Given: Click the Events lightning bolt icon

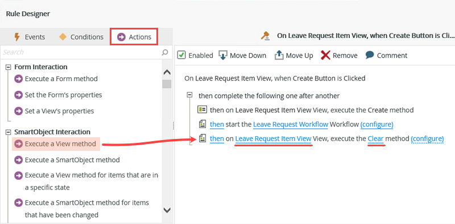Looking at the screenshot, I should point(18,37).
